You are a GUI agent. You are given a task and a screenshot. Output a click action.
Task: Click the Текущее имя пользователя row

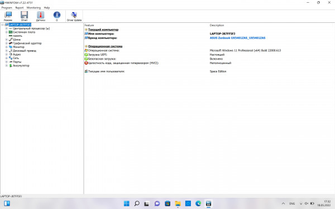[106, 71]
